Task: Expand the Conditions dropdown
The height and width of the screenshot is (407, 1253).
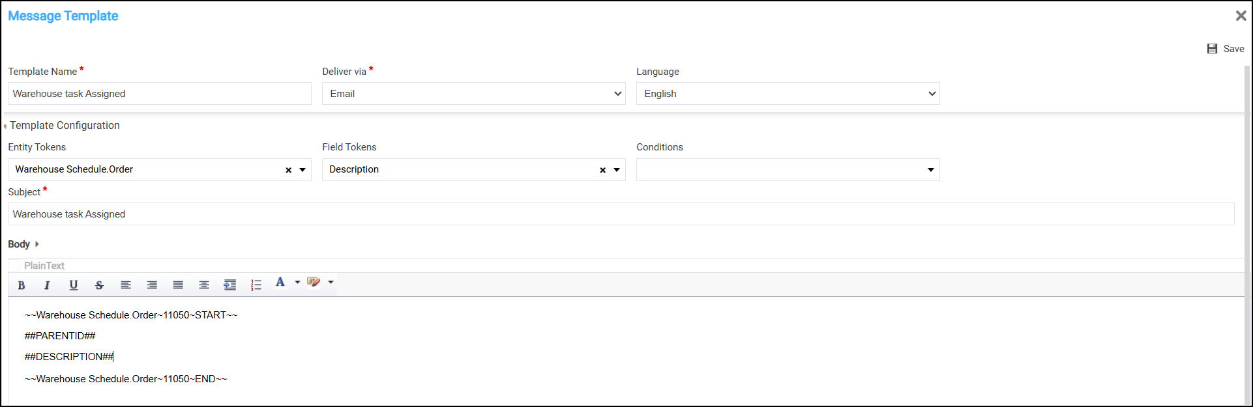Action: click(x=930, y=170)
